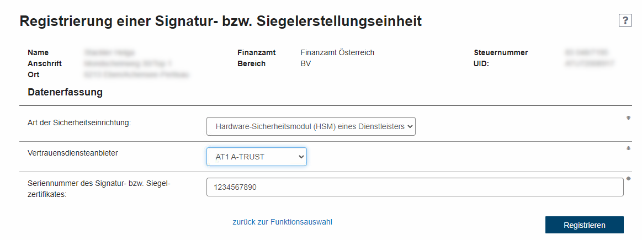This screenshot has width=642, height=240.
Task: Click the BV Bereich value
Action: (x=306, y=63)
